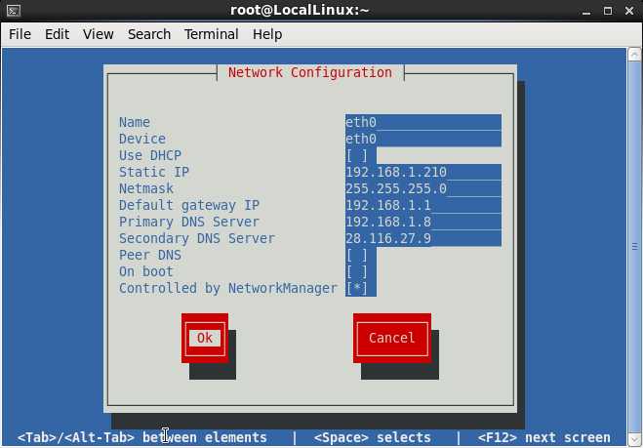Close the terminal window
The width and height of the screenshot is (643, 448).
[x=629, y=11]
